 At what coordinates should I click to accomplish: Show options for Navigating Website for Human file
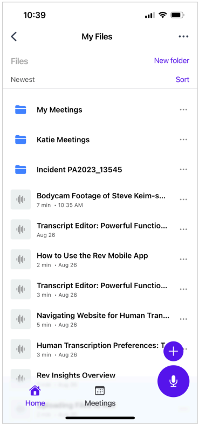click(x=183, y=319)
